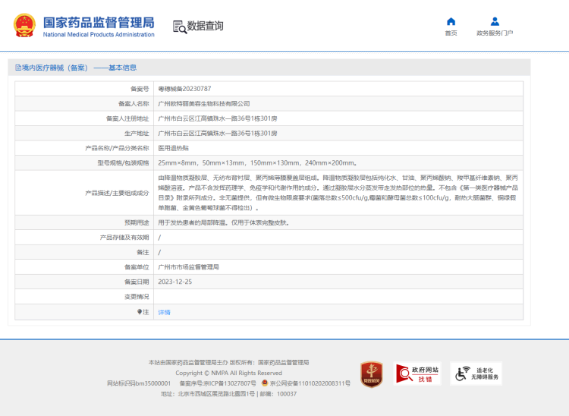This screenshot has width=569, height=416.
Task: Click the 首页 home icon
Action: pos(451,21)
